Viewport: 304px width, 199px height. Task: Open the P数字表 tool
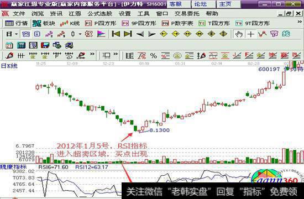point(177,23)
